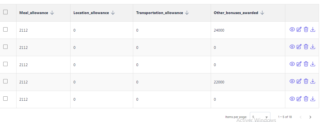
Task: Click the edit icon in the second row
Action: (299, 47)
